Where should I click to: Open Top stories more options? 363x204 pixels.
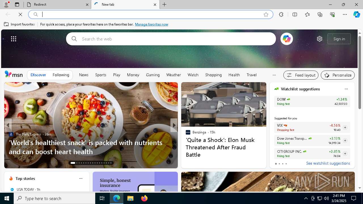tap(81, 178)
